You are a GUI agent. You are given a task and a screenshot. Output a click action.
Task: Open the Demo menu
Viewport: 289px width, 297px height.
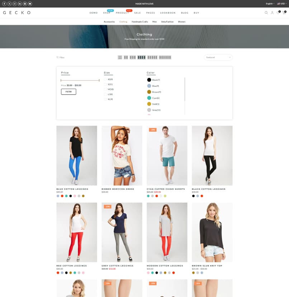pyautogui.click(x=94, y=13)
